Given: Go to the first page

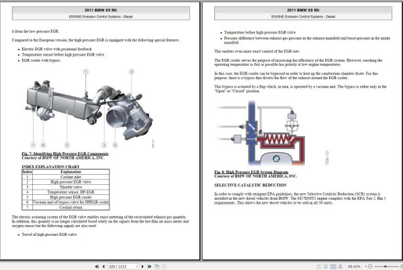Looking at the screenshot, I should click(x=97, y=267).
